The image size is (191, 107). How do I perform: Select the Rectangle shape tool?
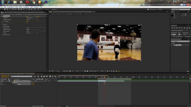19,9
